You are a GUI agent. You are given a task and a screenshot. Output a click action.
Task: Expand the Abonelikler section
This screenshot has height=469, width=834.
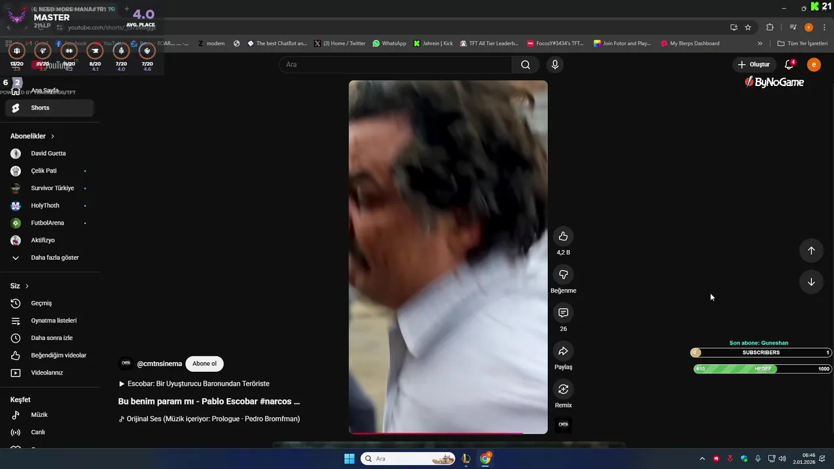click(32, 136)
